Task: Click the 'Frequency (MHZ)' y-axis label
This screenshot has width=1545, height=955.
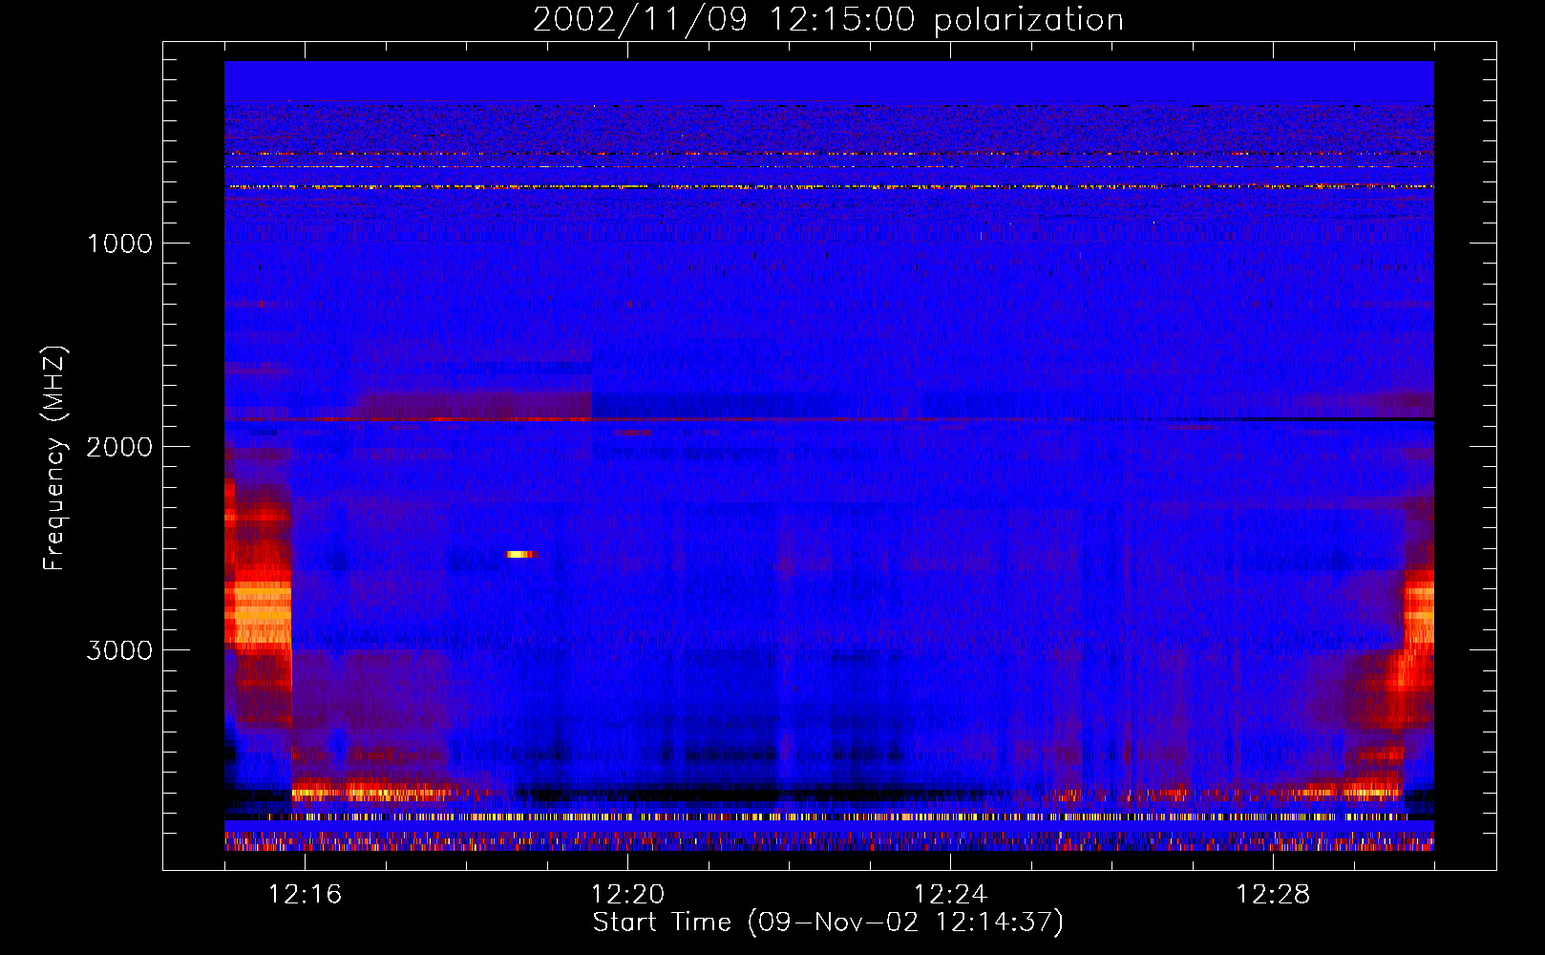Action: tap(54, 458)
